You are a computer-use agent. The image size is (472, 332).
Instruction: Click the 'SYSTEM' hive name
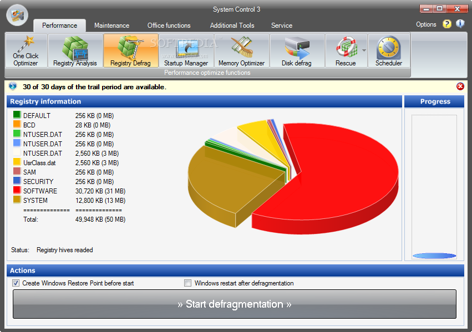point(35,201)
